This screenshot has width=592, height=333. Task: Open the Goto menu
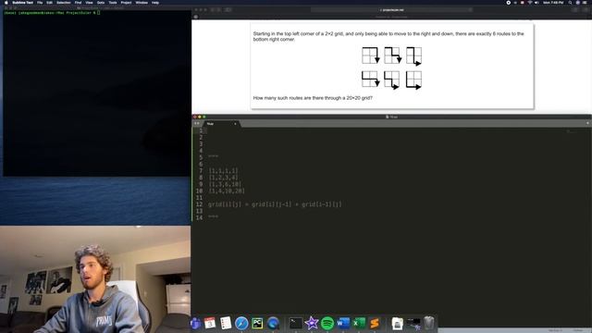[101, 3]
